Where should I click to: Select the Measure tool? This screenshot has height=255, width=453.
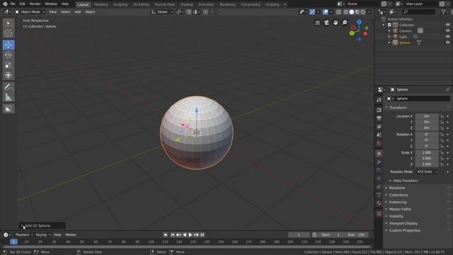coord(8,97)
